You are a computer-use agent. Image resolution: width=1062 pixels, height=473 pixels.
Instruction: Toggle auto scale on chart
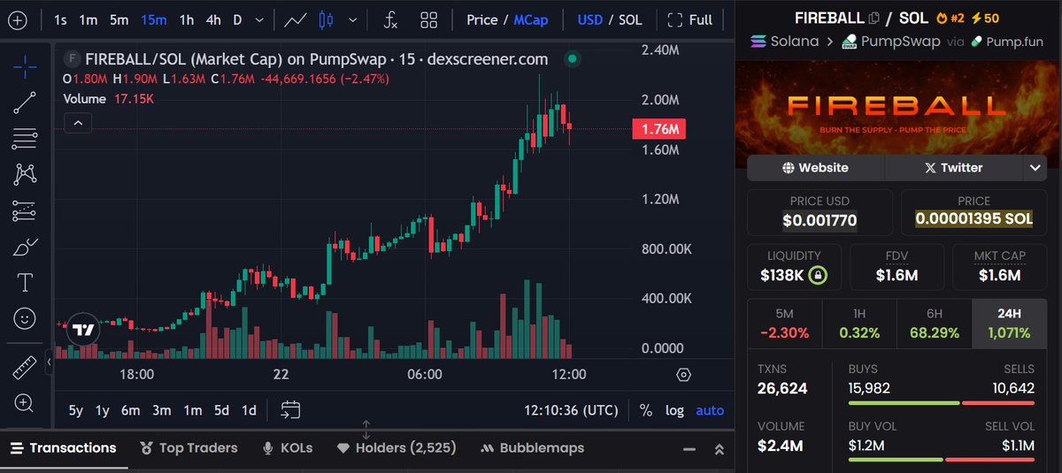pos(710,410)
